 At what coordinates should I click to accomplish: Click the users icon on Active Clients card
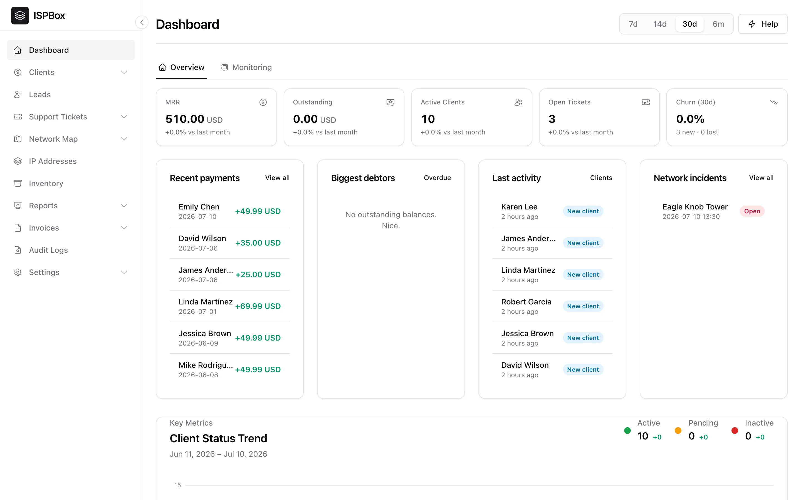518,102
